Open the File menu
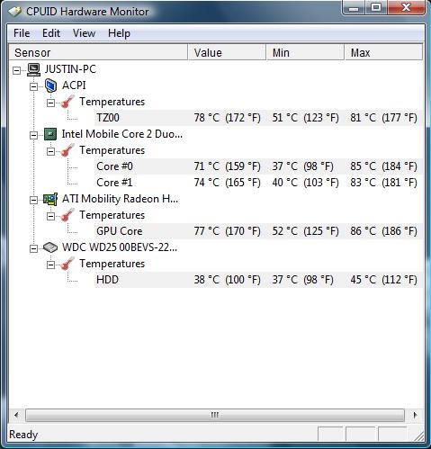 [x=22, y=33]
